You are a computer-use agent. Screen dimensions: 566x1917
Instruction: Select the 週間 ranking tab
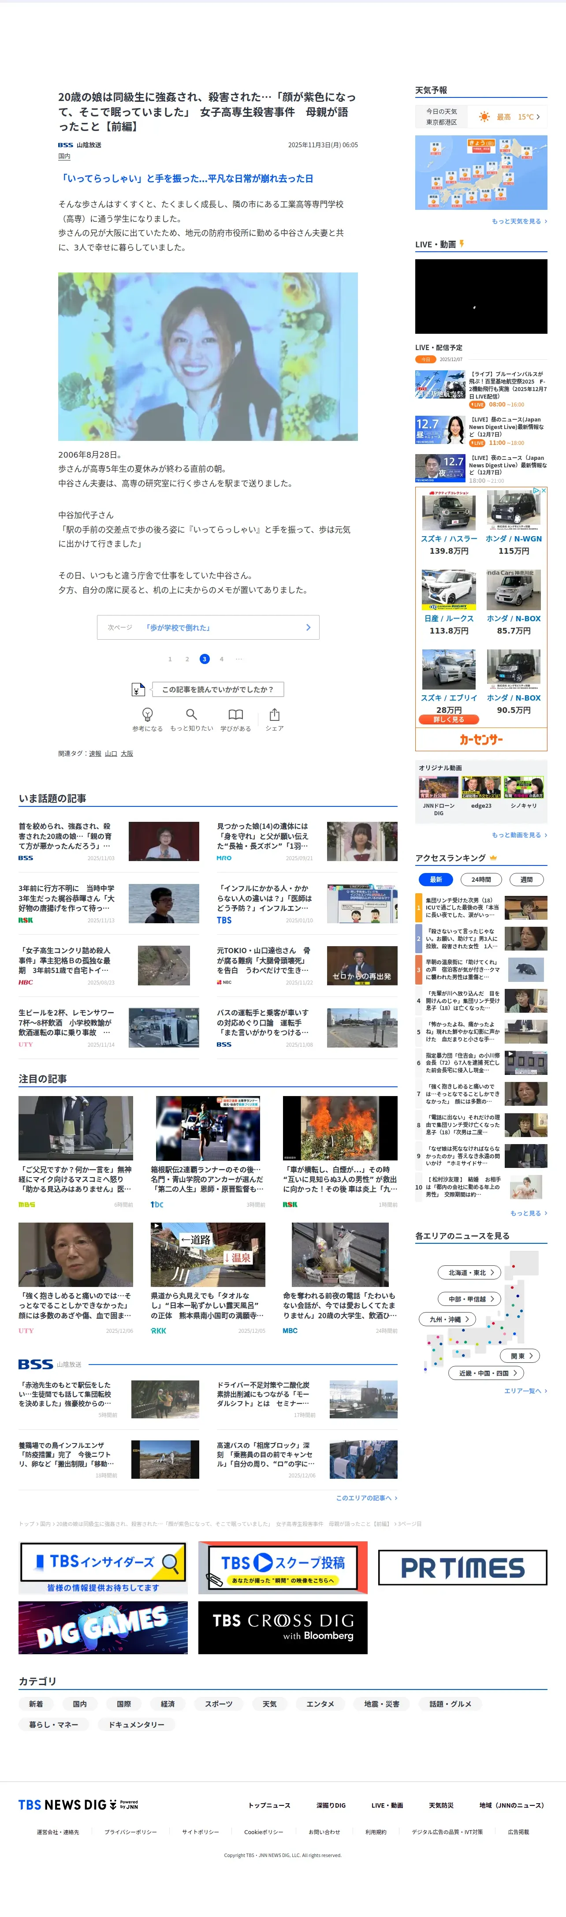527,880
